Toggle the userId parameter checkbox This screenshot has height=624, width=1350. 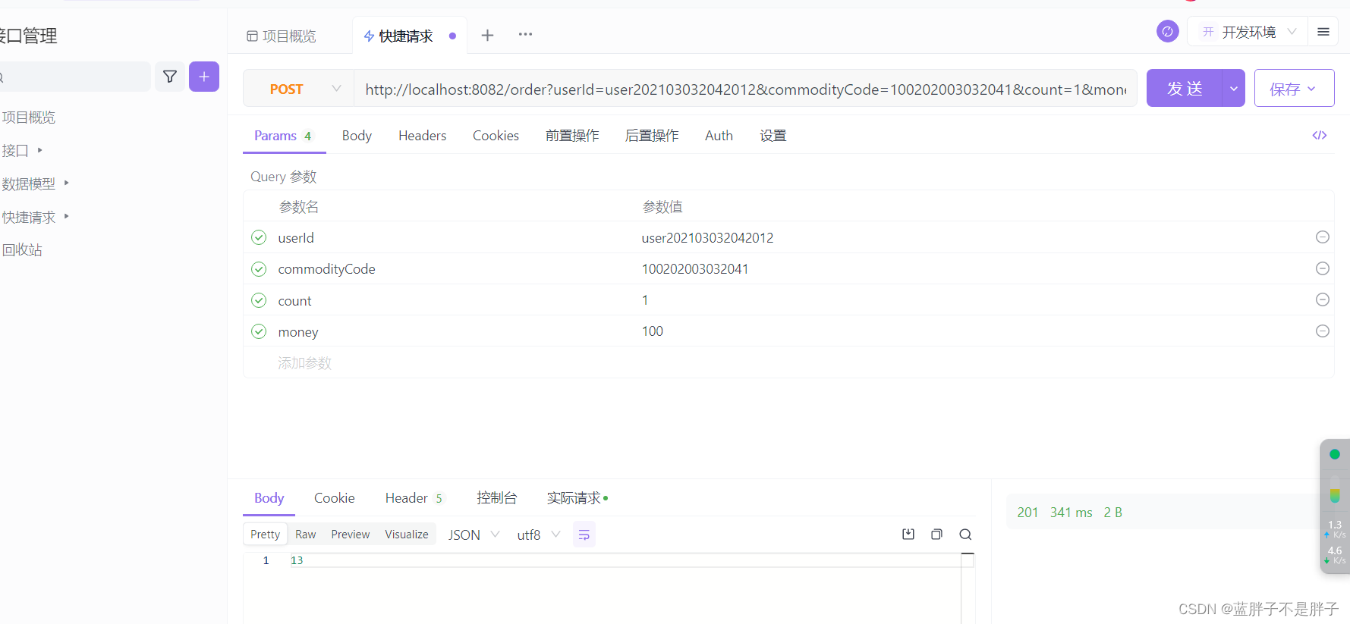259,237
